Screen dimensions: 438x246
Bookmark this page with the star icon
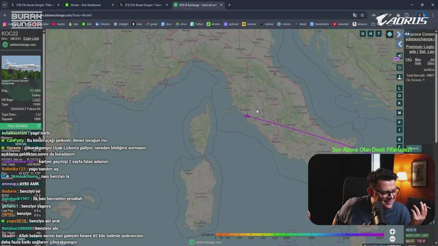click(362, 15)
